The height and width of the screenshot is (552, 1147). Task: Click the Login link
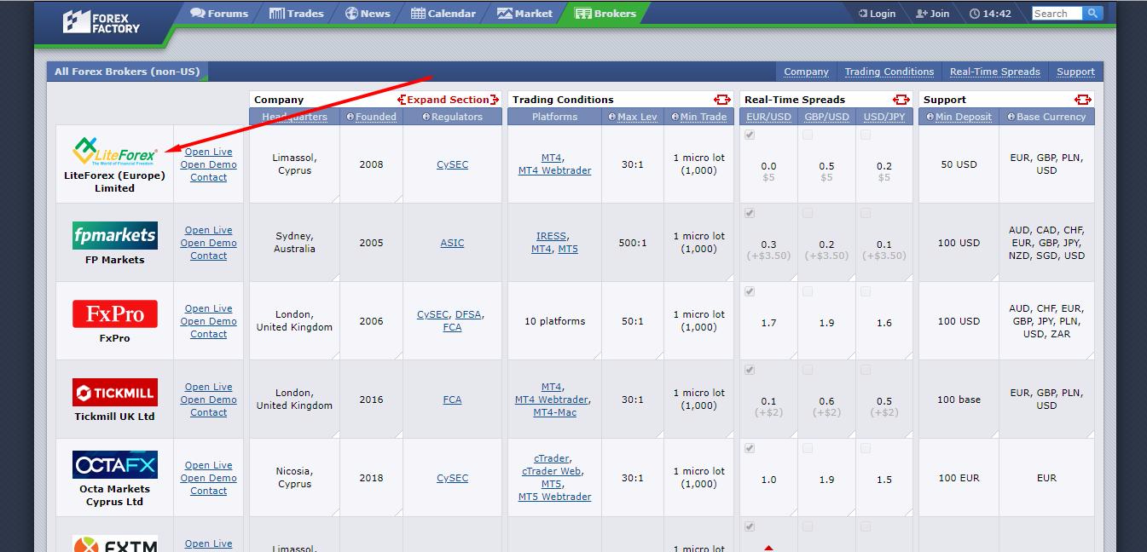click(877, 14)
